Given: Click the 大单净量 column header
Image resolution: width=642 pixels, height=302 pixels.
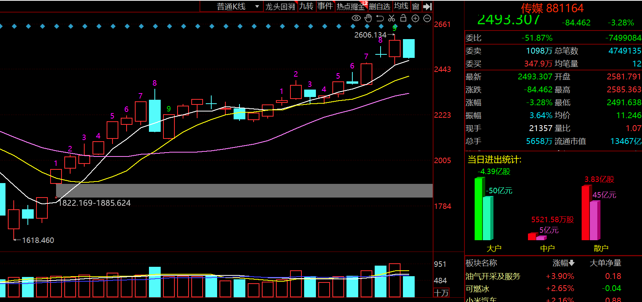Looking at the screenshot, I should [x=606, y=263].
